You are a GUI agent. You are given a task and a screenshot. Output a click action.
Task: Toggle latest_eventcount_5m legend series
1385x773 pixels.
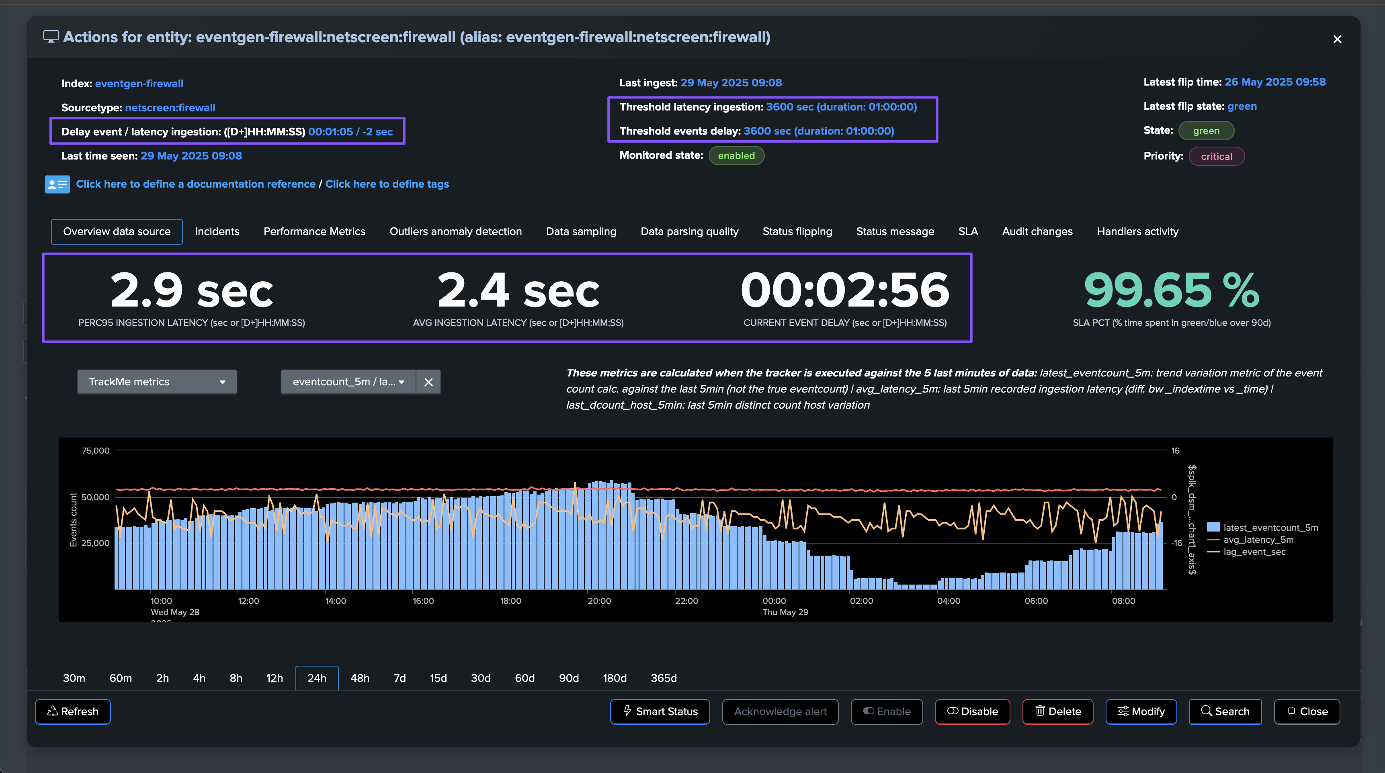(1270, 528)
